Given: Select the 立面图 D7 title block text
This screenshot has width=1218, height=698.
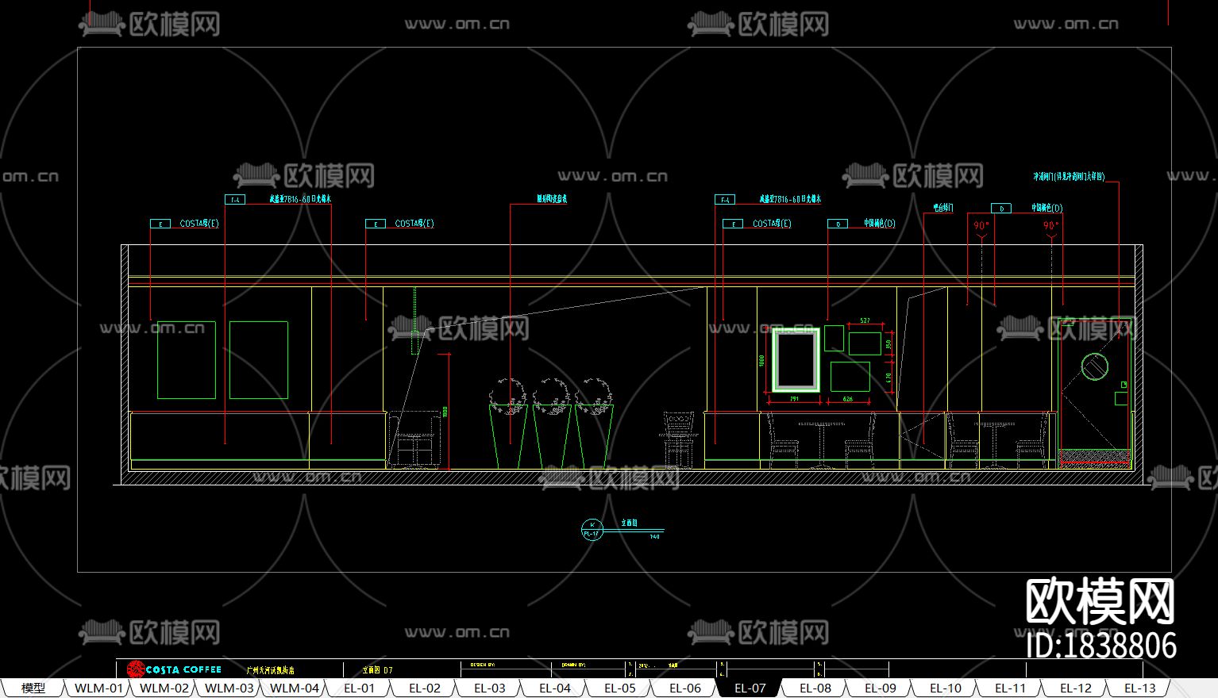Looking at the screenshot, I should 378,670.
